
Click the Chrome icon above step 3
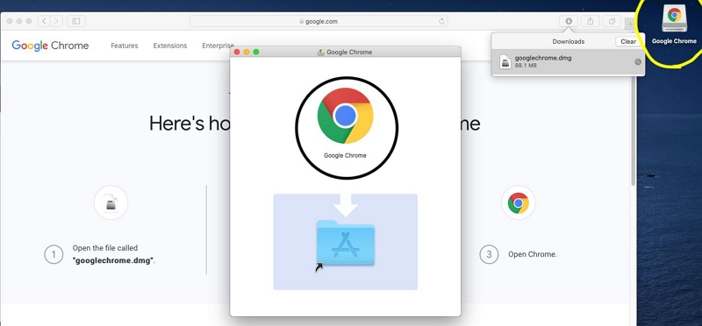tap(518, 203)
